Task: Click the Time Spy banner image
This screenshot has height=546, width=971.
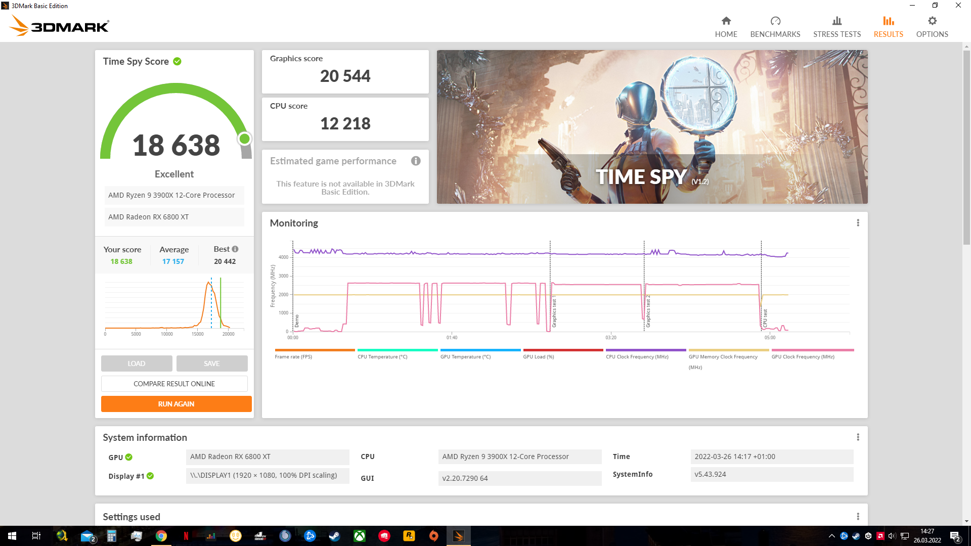Action: coord(652,126)
